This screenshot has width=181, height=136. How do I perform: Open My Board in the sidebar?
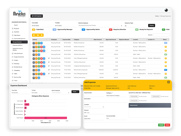pos(17,28)
